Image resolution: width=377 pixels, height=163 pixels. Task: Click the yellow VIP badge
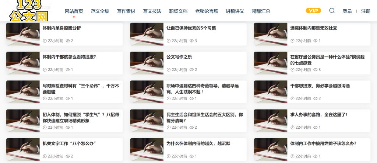tap(313, 11)
